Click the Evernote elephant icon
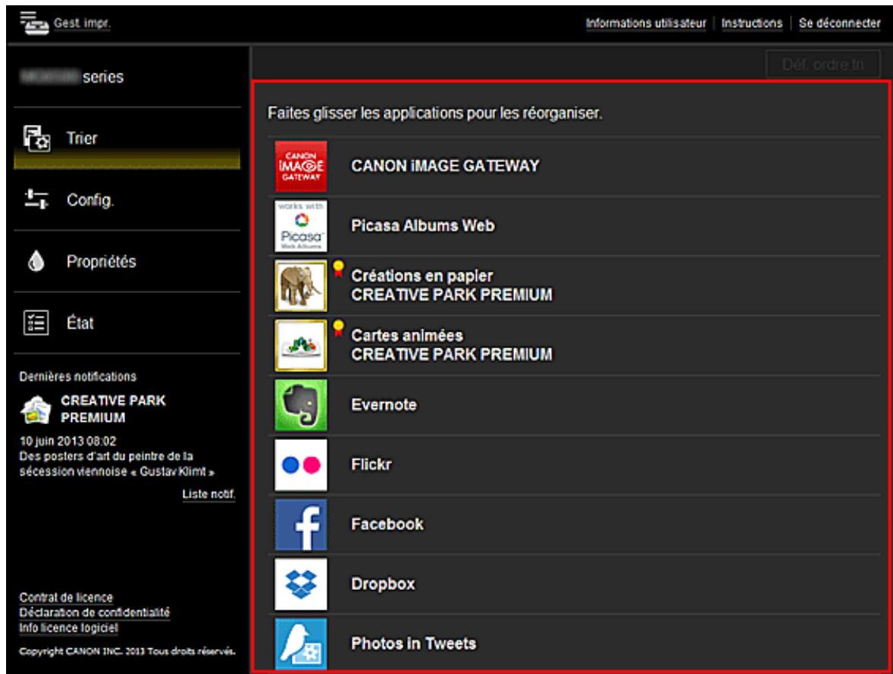This screenshot has height=674, width=893. pyautogui.click(x=301, y=405)
